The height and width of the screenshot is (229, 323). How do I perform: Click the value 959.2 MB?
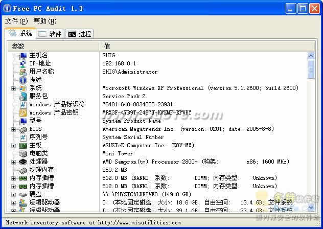pyautogui.click(x=115, y=170)
